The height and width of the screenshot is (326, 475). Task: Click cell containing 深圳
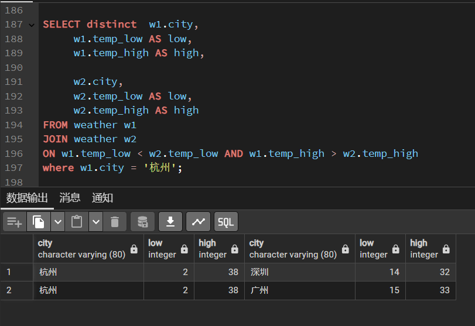click(300, 272)
